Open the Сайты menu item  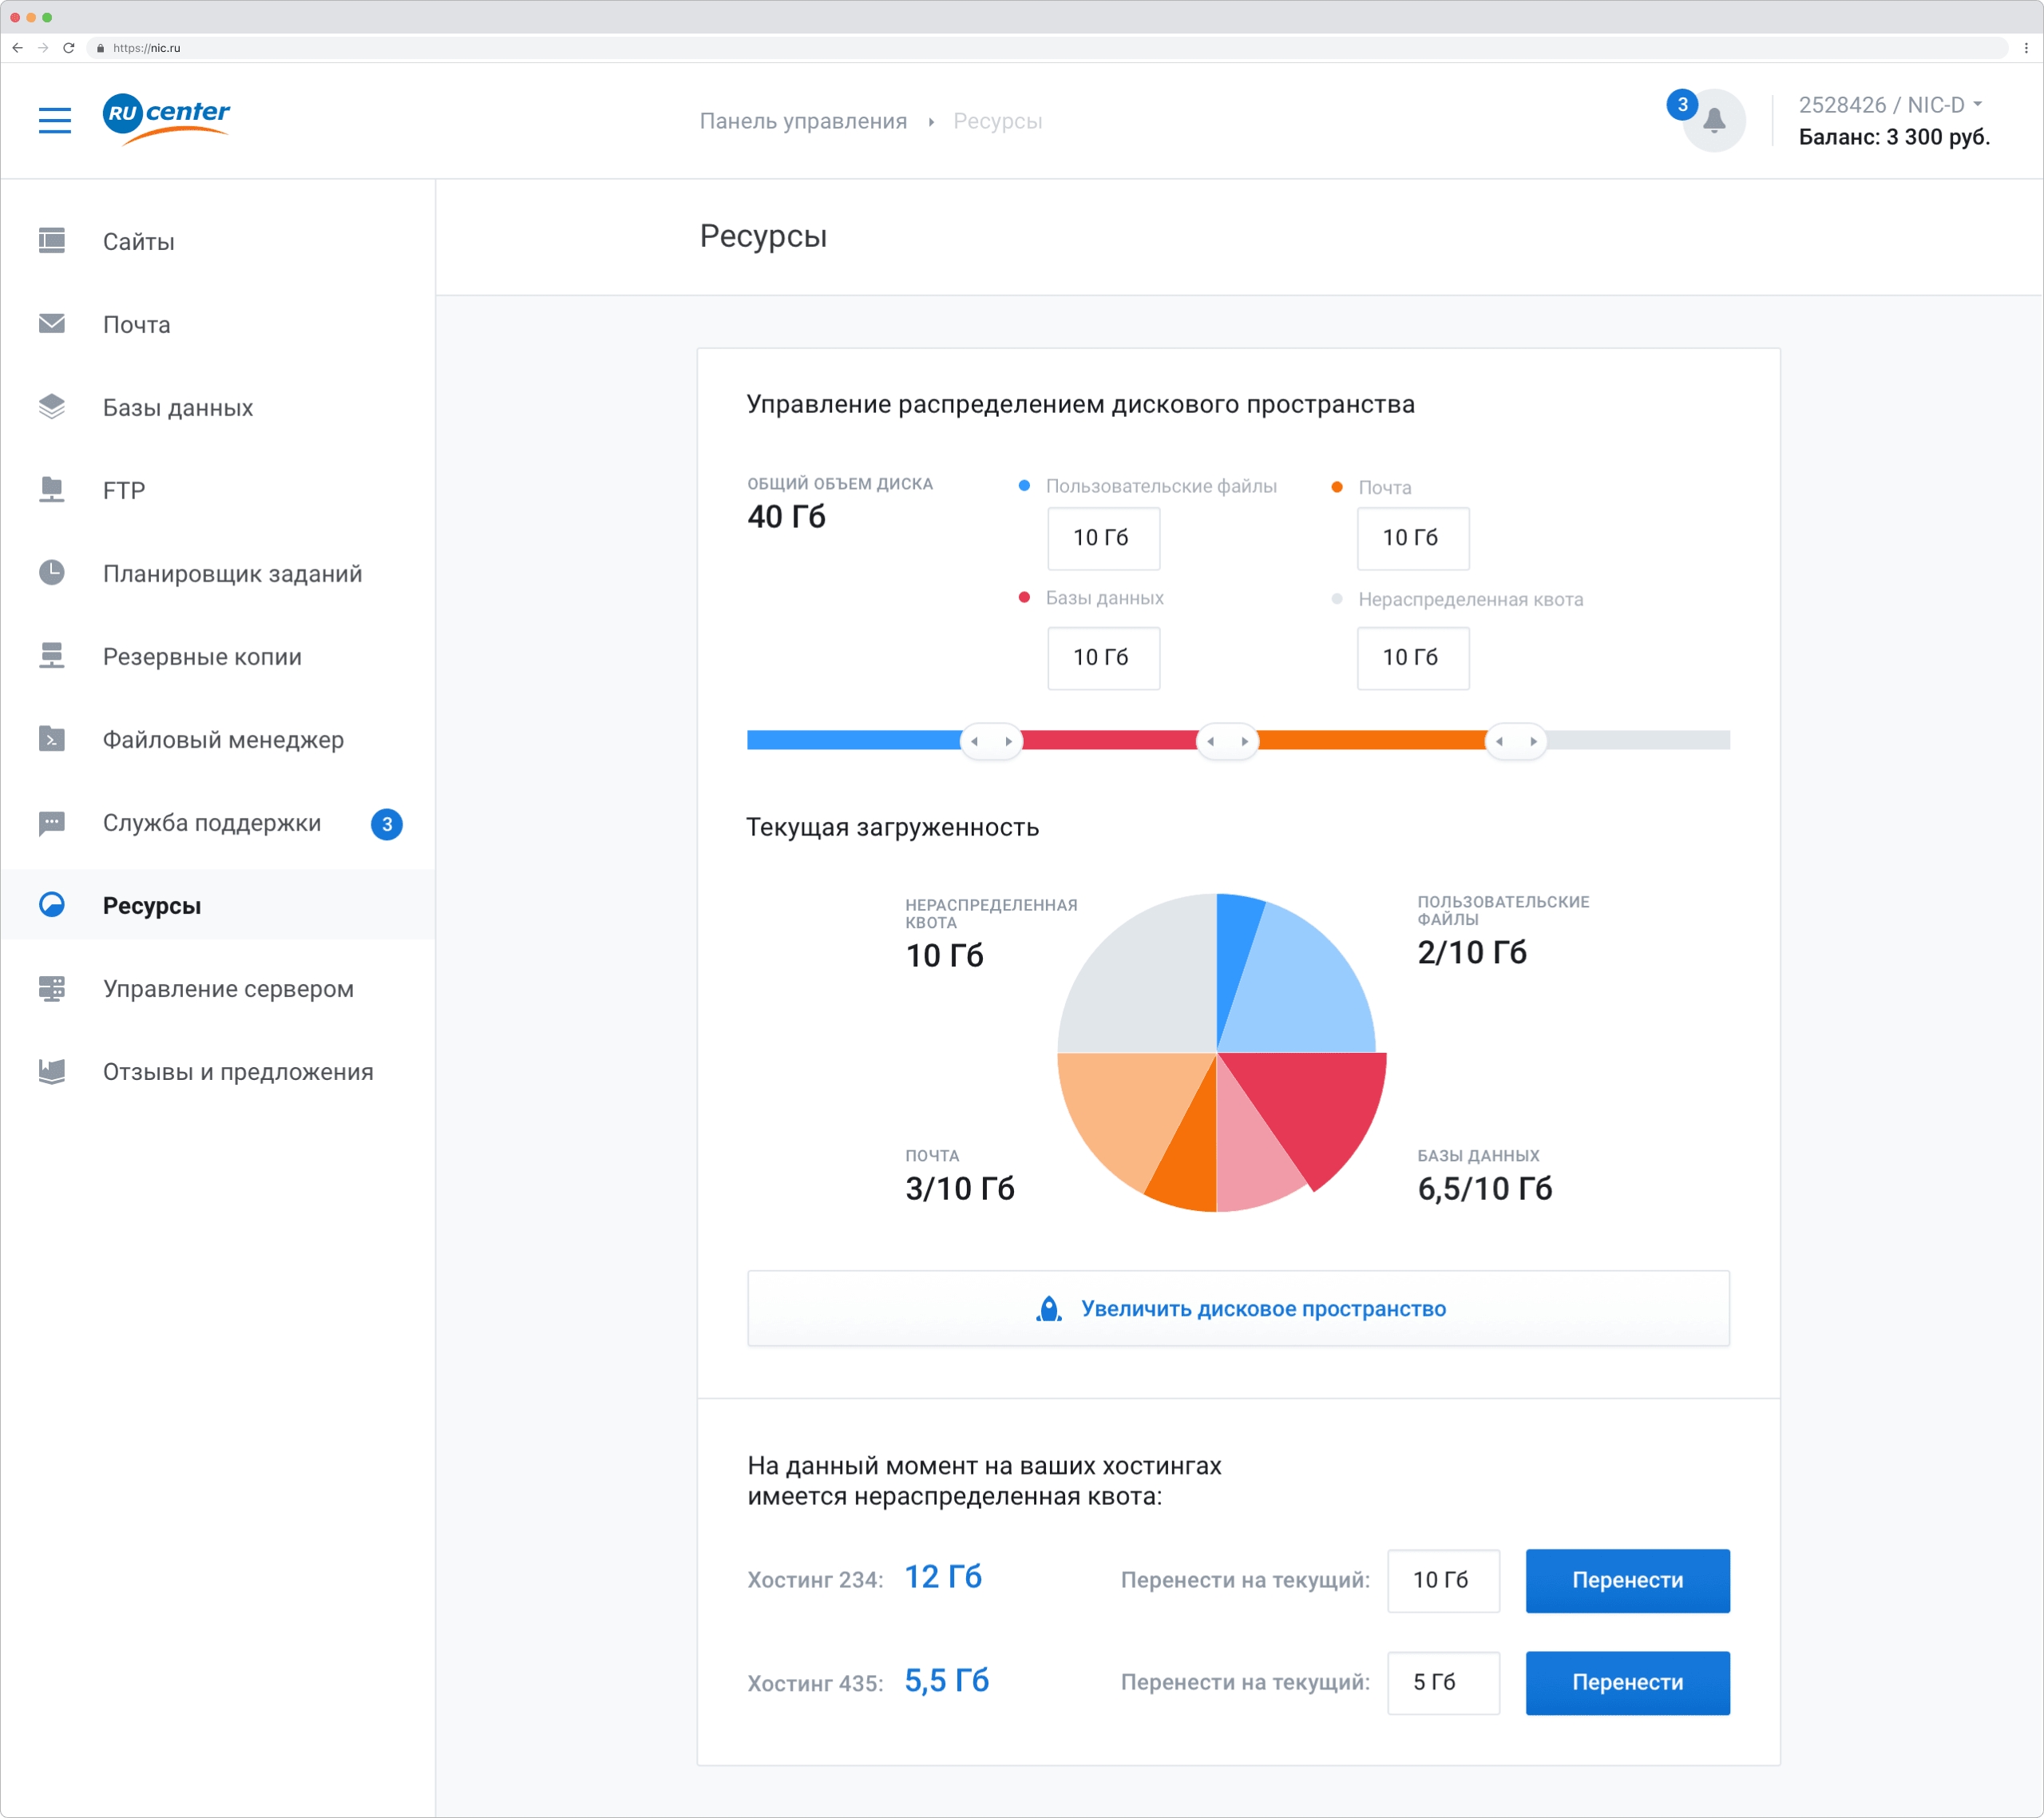click(138, 241)
